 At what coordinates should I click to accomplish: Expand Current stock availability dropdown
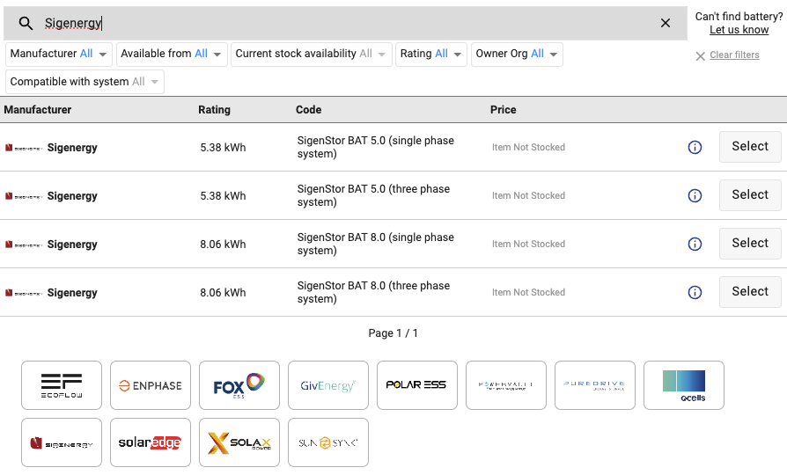pyautogui.click(x=311, y=55)
